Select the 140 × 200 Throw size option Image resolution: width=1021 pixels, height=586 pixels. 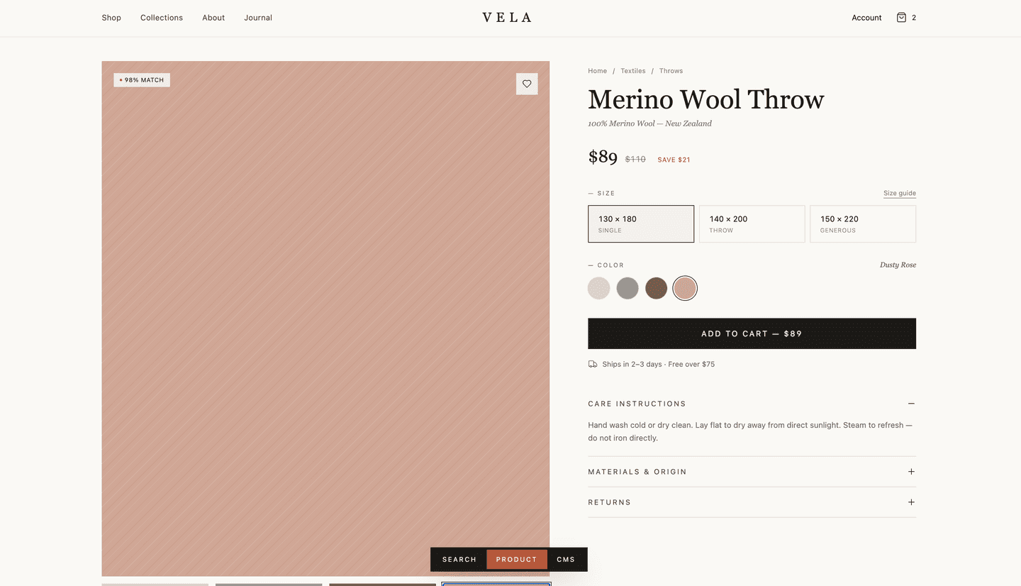pos(752,223)
